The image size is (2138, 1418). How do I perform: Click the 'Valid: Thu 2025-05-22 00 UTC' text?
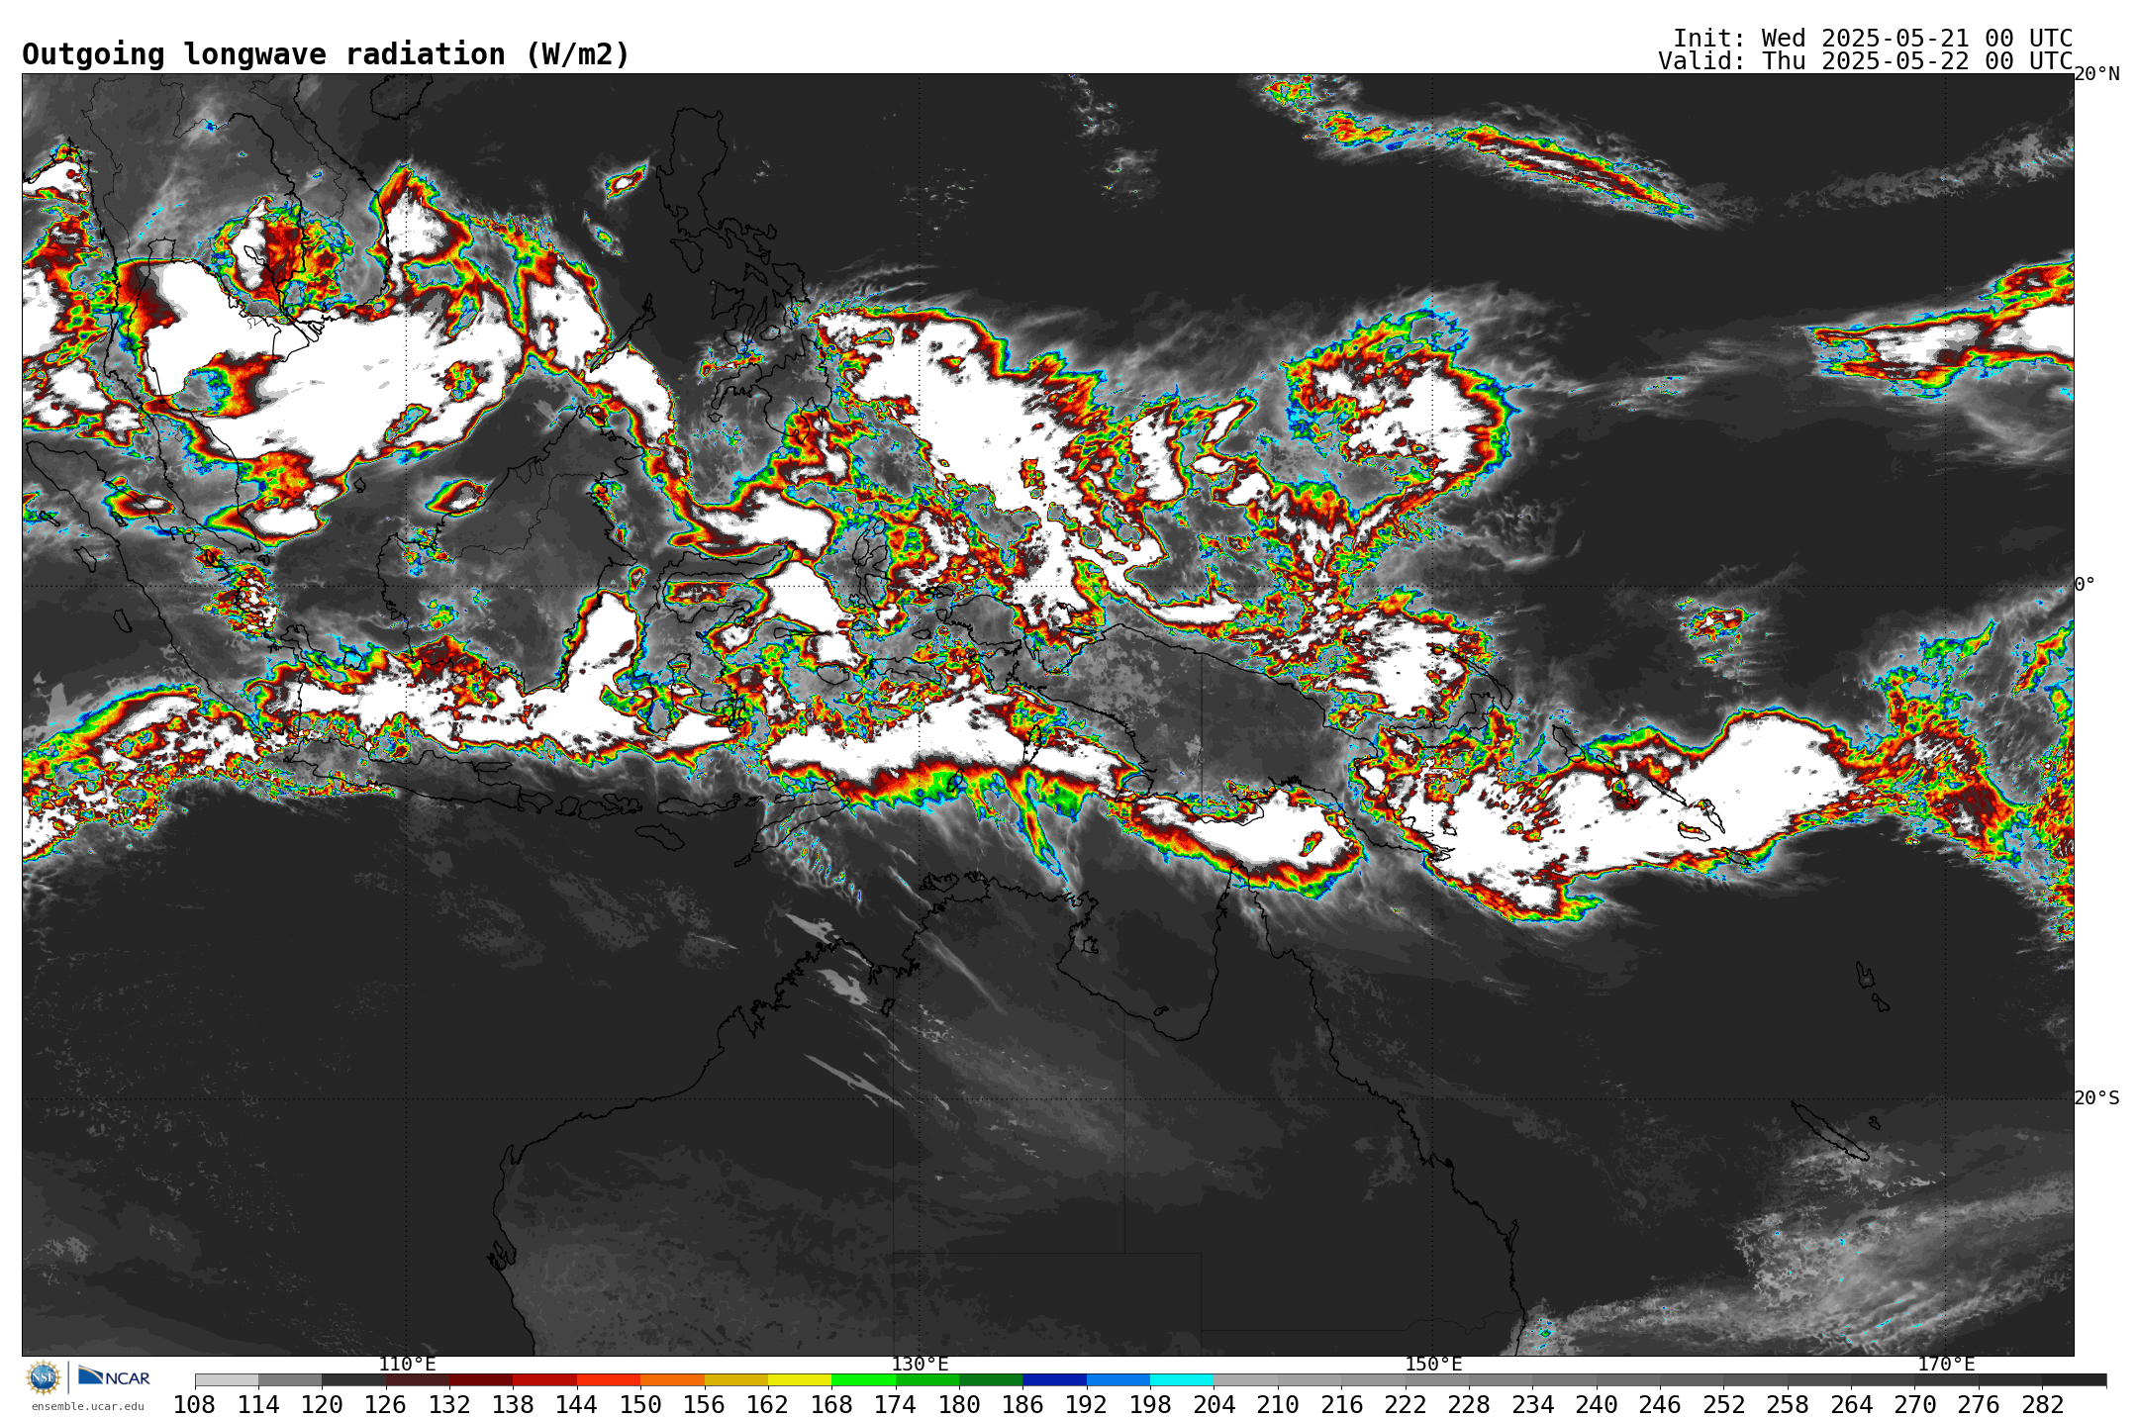coord(1865,61)
